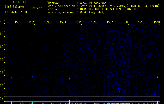This screenshot has height=104, width=164.
Task: Click the date stamp 02.04.03 15:30
Action: pos(16,12)
